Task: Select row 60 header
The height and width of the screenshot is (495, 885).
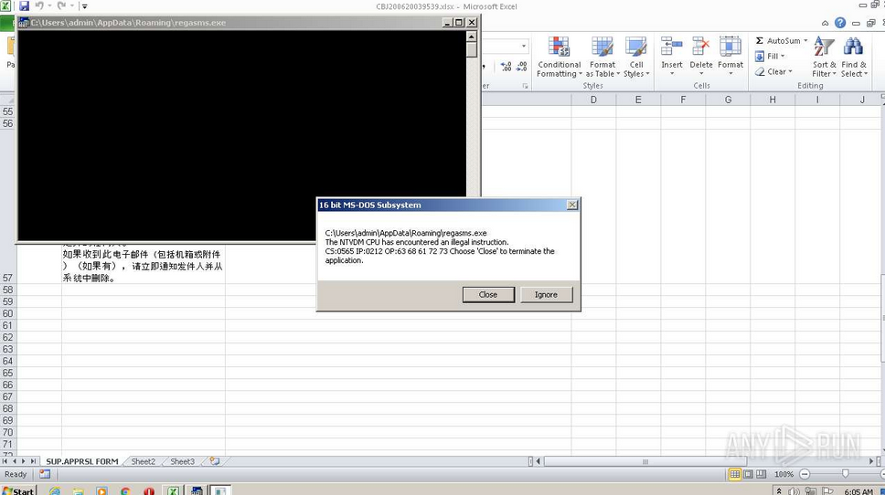Action: (7, 313)
